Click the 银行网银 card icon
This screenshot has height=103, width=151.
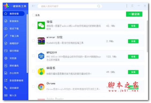coord(6,51)
